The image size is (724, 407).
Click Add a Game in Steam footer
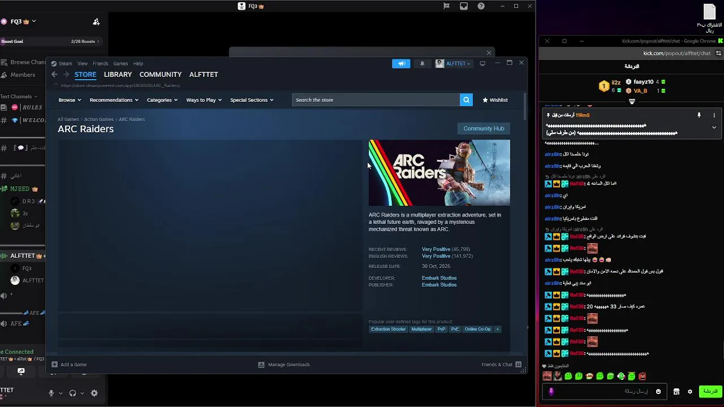[69, 365]
